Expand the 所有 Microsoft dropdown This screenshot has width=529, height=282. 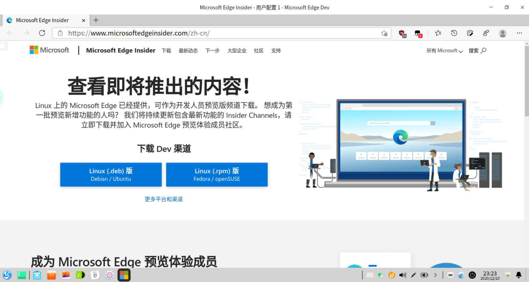click(445, 51)
